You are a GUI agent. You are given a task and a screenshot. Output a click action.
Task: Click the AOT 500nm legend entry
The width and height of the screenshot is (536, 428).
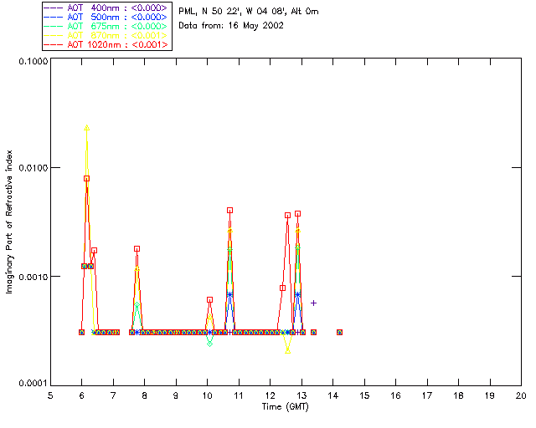(107, 17)
